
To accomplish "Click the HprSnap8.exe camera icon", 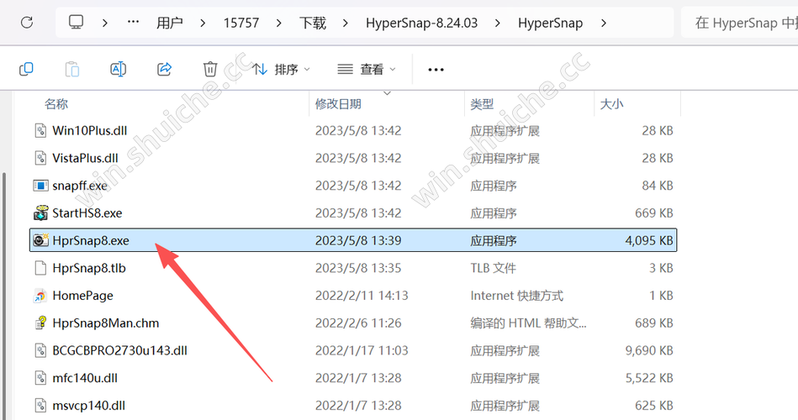I will tap(40, 241).
